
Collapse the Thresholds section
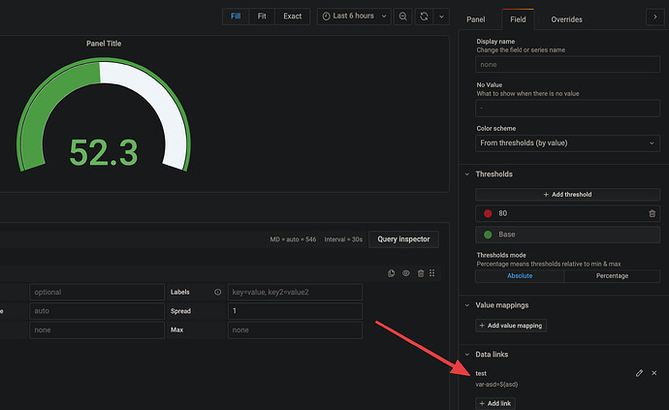(x=467, y=174)
